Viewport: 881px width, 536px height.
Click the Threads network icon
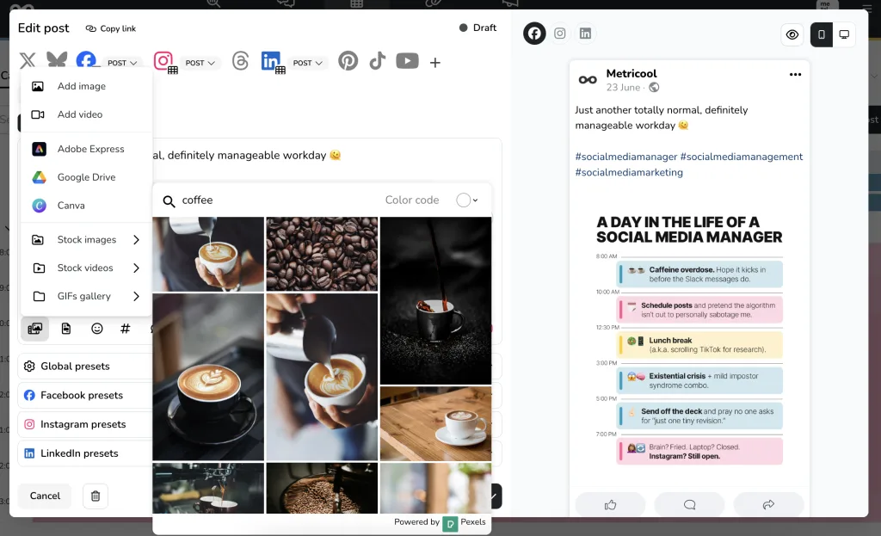point(240,62)
